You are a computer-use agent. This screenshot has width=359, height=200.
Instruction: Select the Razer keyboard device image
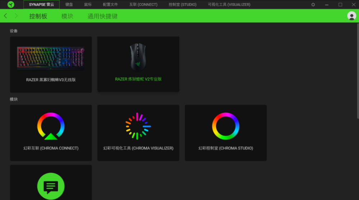tap(51, 58)
